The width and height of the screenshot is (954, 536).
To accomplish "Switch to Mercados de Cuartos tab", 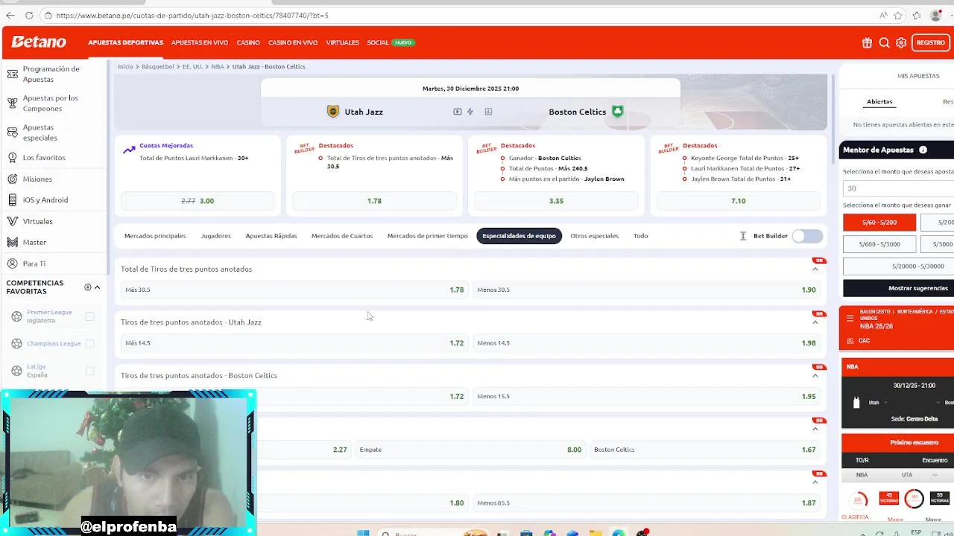I will pos(342,236).
